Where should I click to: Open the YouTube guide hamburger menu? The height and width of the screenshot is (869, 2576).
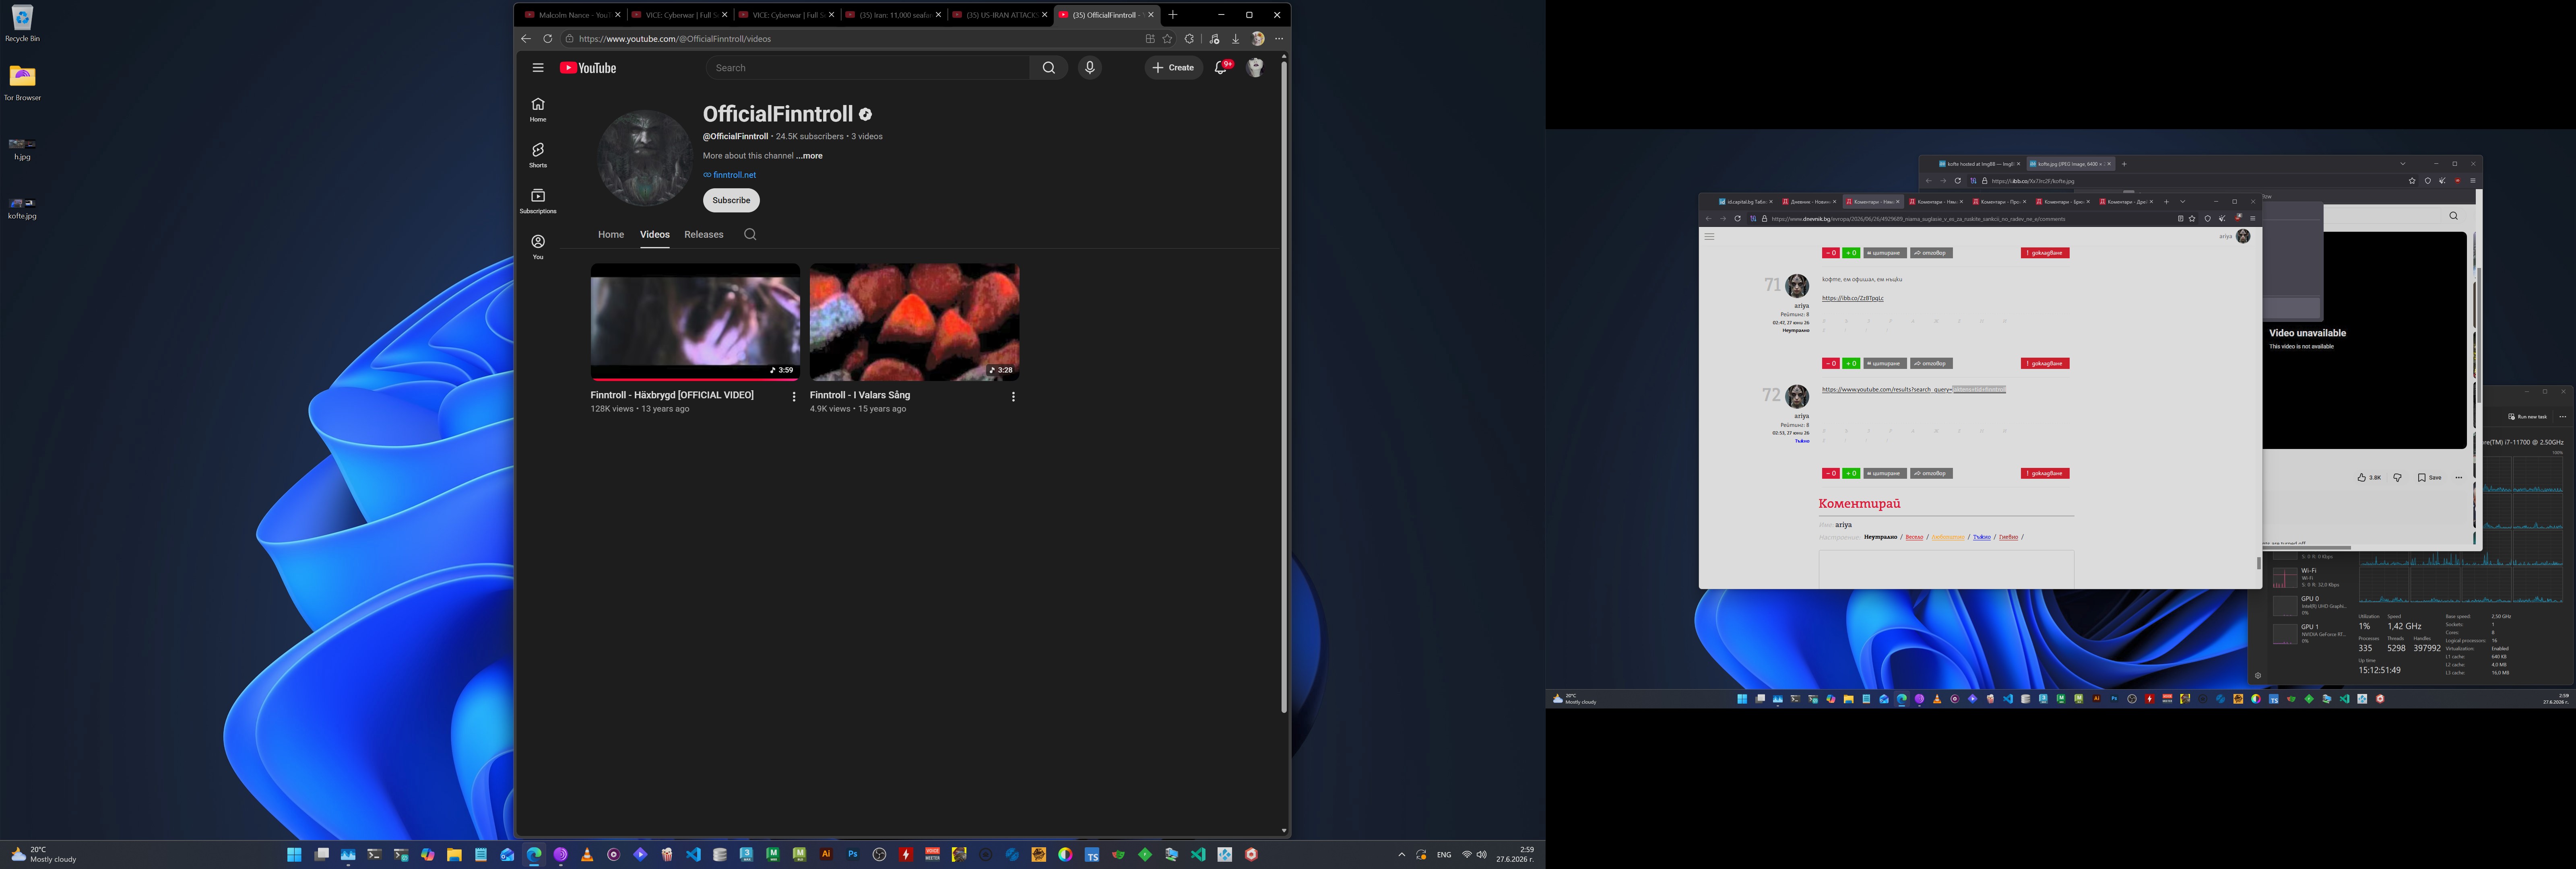coord(538,68)
